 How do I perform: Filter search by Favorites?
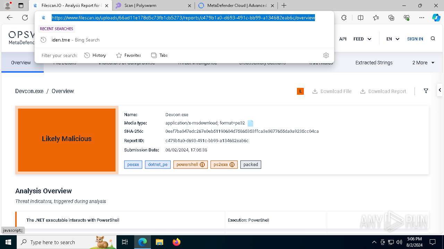pos(128,55)
